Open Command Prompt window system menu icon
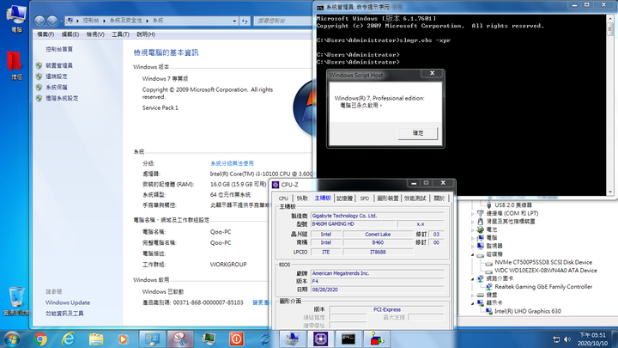The image size is (618, 348). click(320, 7)
